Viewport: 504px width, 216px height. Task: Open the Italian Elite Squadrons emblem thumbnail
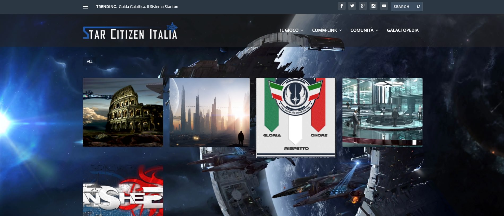(296, 118)
